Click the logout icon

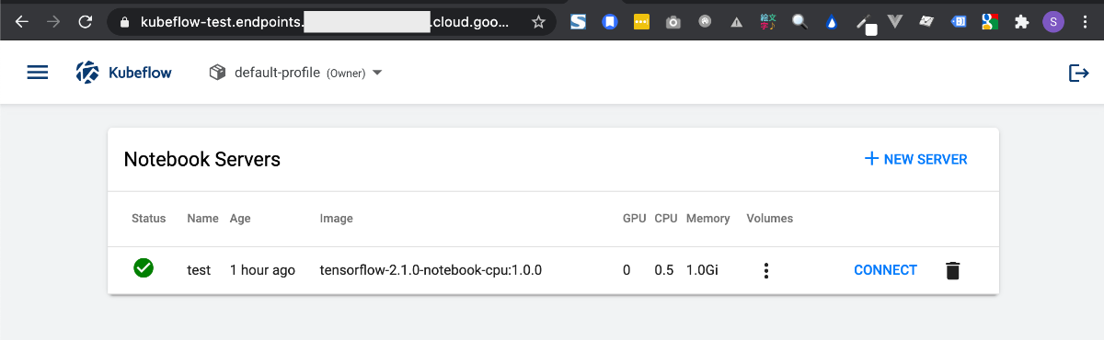point(1078,73)
